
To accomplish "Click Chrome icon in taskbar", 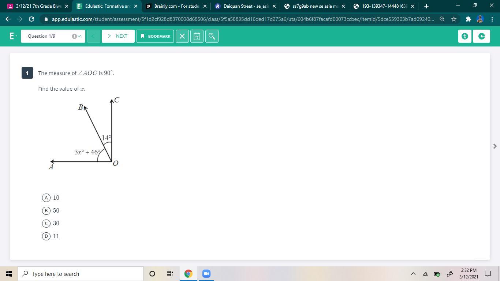I will pyautogui.click(x=188, y=274).
